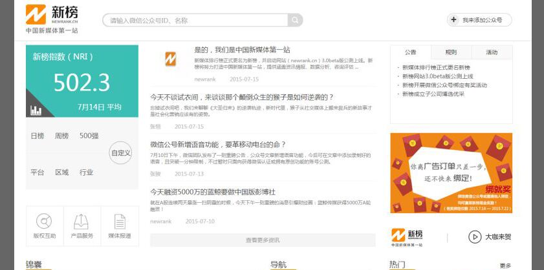Play the 大咖来贺 video icon

click(475, 237)
